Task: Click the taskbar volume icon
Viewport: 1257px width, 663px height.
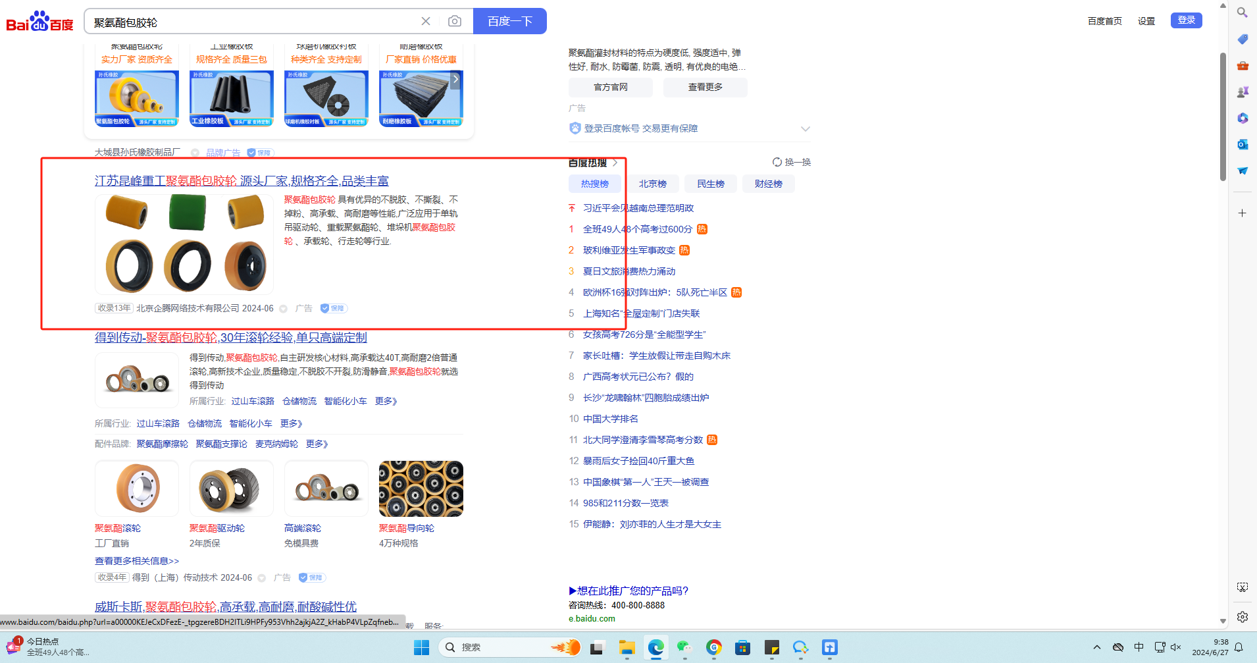Action: point(1176,647)
